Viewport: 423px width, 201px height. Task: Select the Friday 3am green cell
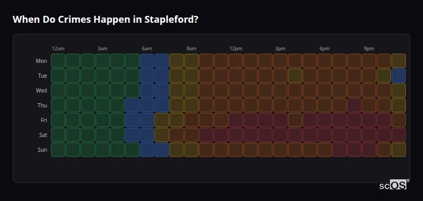click(103, 120)
